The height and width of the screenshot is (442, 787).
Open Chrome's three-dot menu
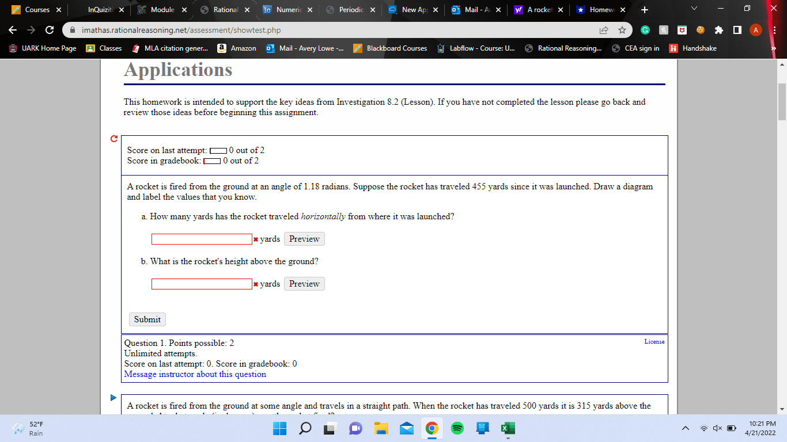(x=775, y=30)
